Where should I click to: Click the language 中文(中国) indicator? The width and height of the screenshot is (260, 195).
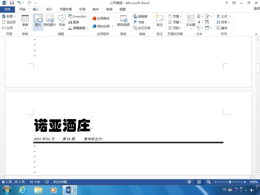click(60, 182)
